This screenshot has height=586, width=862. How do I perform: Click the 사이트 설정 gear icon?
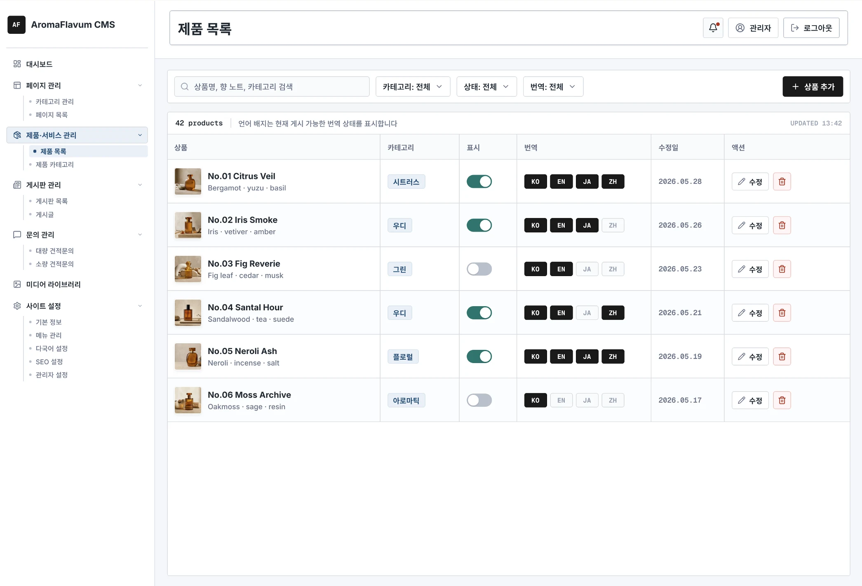click(x=17, y=306)
